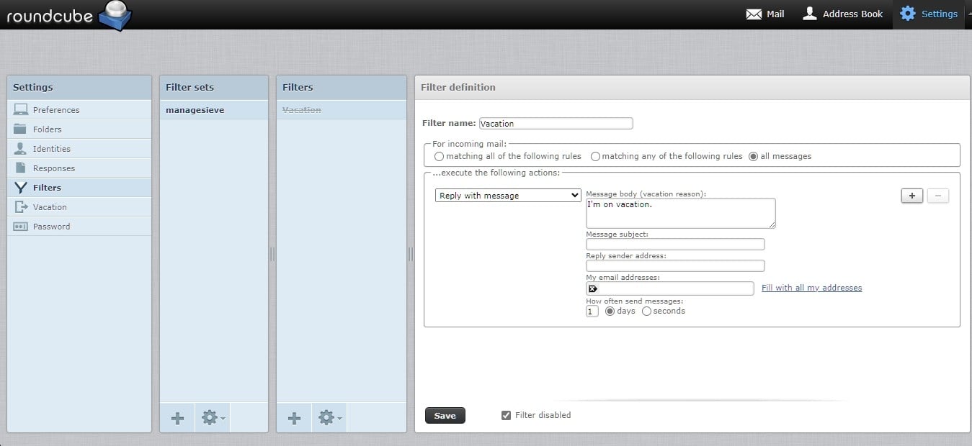This screenshot has width=972, height=446.
Task: Open Vacation settings section
Action: [x=79, y=207]
